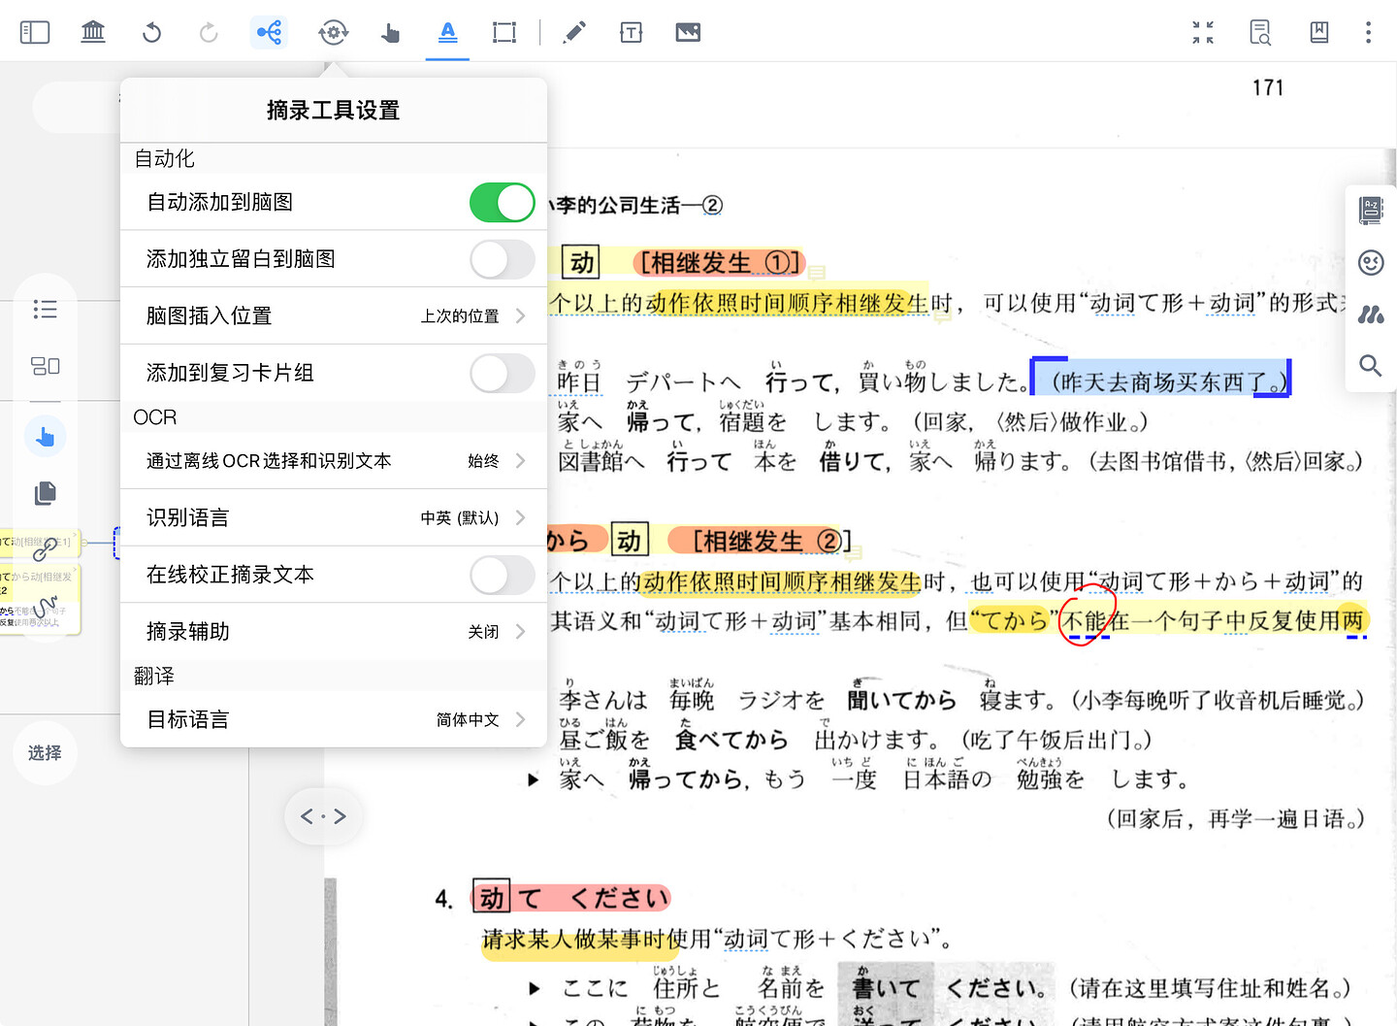This screenshot has height=1026, width=1397.
Task: Open the three-dot more menu
Action: (1368, 32)
